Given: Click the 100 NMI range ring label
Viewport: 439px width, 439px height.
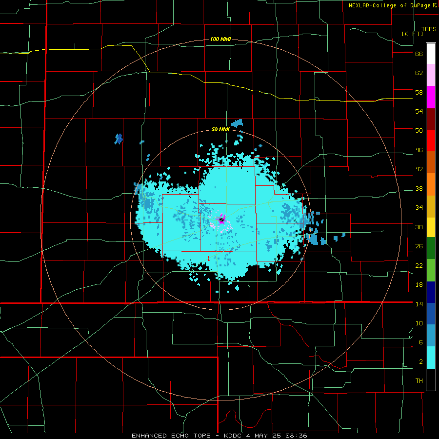Looking at the screenshot, I should pos(220,39).
